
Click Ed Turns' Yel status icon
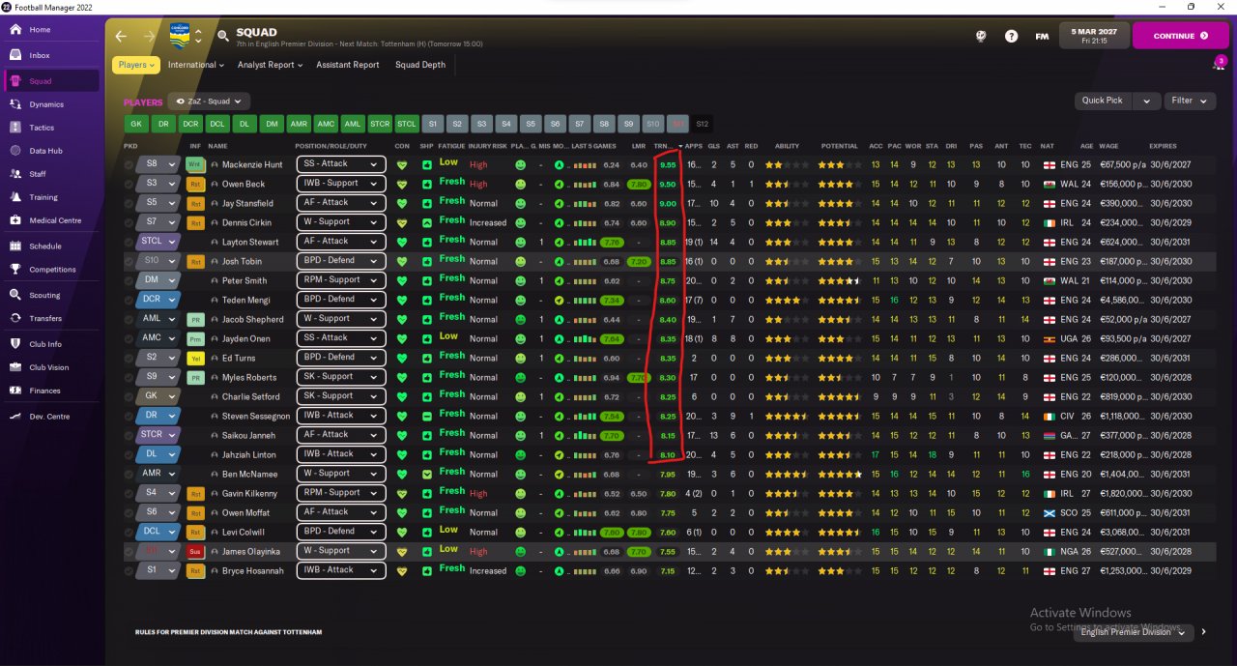pos(195,358)
